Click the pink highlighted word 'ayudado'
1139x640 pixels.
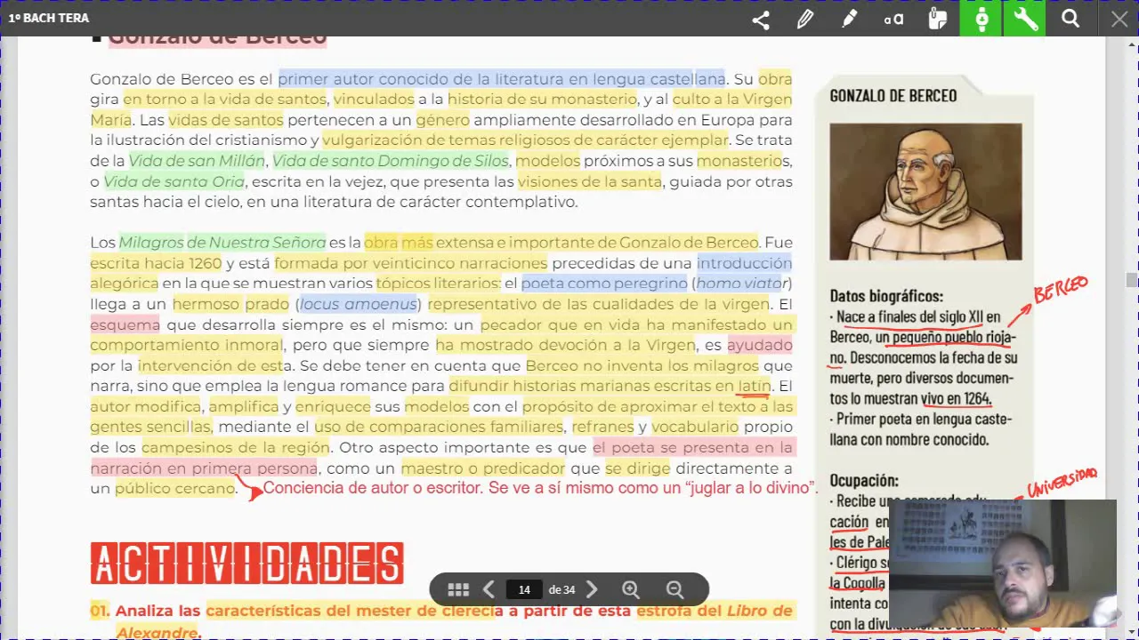point(760,345)
